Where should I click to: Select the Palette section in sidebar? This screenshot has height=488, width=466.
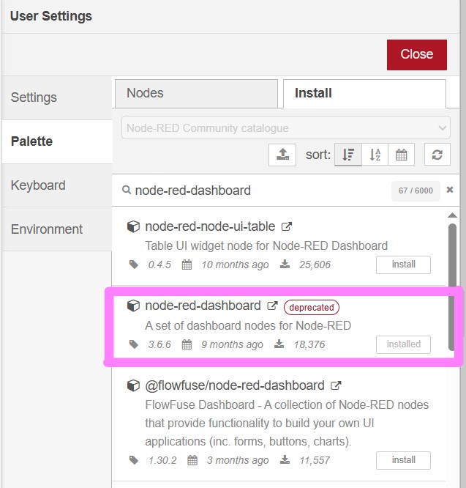click(x=57, y=141)
